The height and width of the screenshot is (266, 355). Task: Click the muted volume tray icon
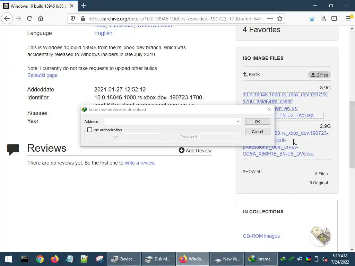(324, 259)
